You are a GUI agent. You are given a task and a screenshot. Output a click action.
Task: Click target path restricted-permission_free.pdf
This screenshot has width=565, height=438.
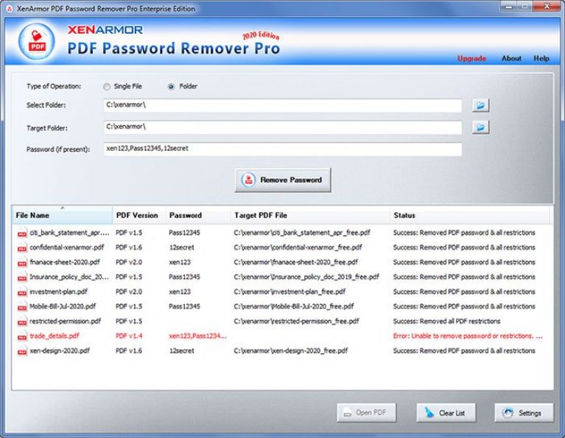click(297, 321)
